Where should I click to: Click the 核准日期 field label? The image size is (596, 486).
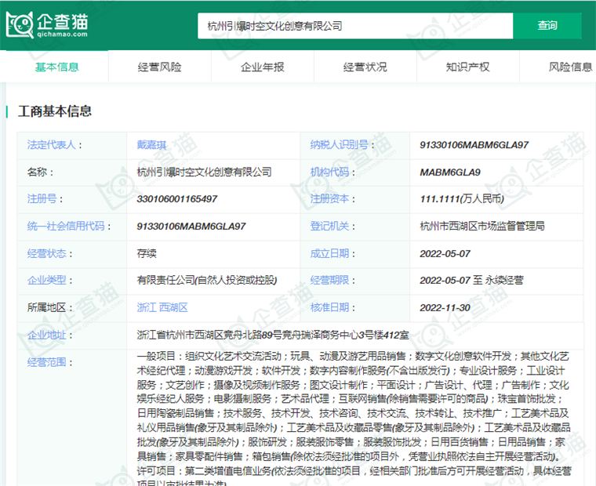[x=329, y=307]
